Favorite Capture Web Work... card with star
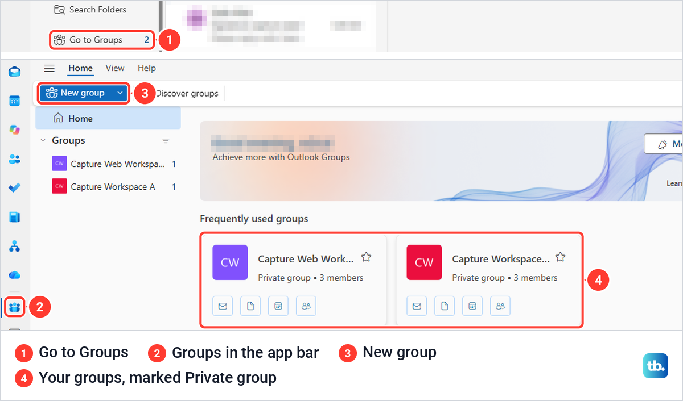The image size is (683, 401). point(367,257)
